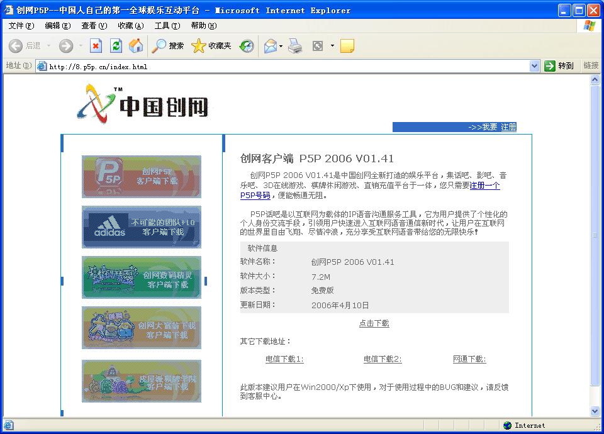This screenshot has height=434, width=604.
Task: Click the bottom 客户端下载 banner with purple snail
Action: coord(142,381)
